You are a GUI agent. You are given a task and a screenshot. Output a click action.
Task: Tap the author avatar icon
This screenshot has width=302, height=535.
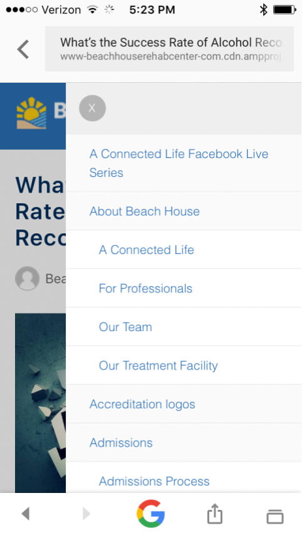pos(27,278)
